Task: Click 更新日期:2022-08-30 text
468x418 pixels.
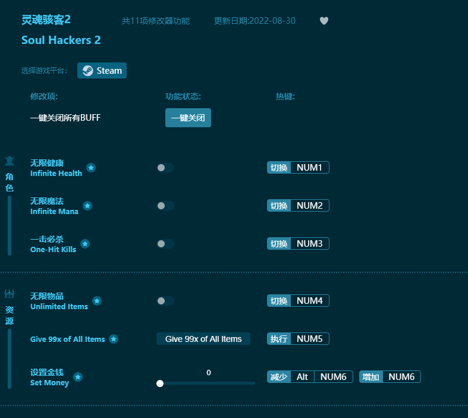Action: pyautogui.click(x=255, y=21)
